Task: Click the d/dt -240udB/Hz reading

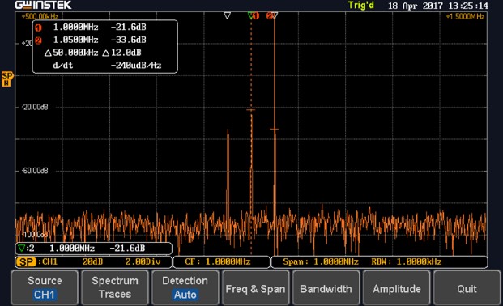Action: click(107, 66)
